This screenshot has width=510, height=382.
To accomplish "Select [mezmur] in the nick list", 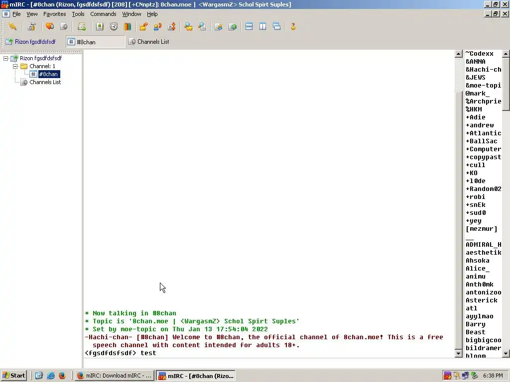I will coord(482,229).
